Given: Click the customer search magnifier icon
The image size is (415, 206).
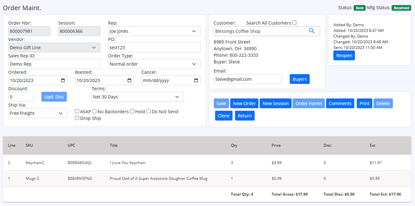Looking at the screenshot, I should (312, 31).
